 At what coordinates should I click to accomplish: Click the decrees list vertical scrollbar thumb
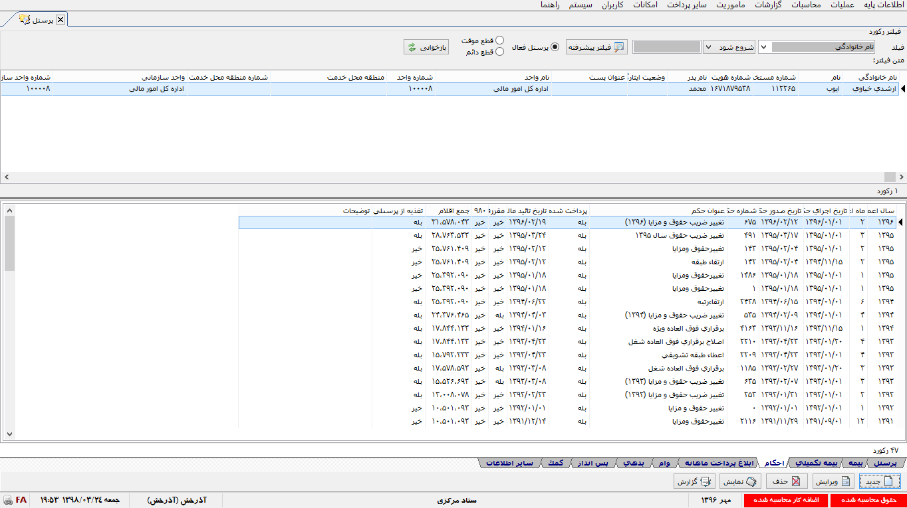[9, 243]
